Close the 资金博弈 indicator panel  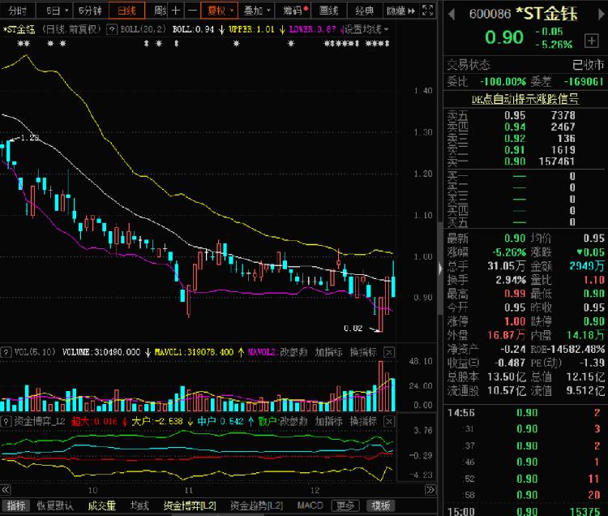(390, 421)
